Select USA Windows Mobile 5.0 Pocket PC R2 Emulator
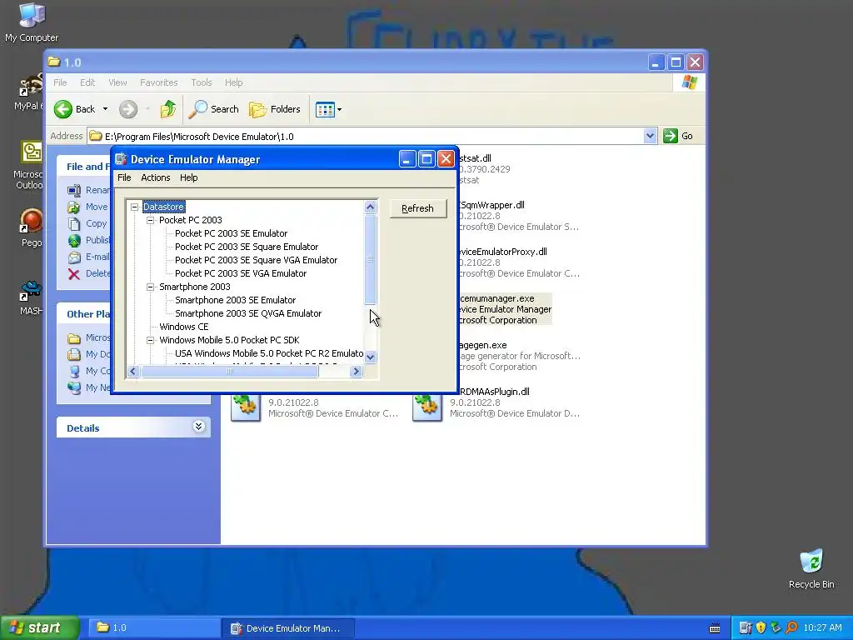853x640 pixels. click(269, 353)
